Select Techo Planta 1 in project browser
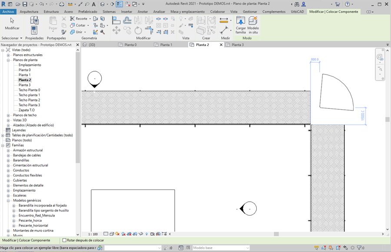The width and height of the screenshot is (391, 252). [x=29, y=95]
